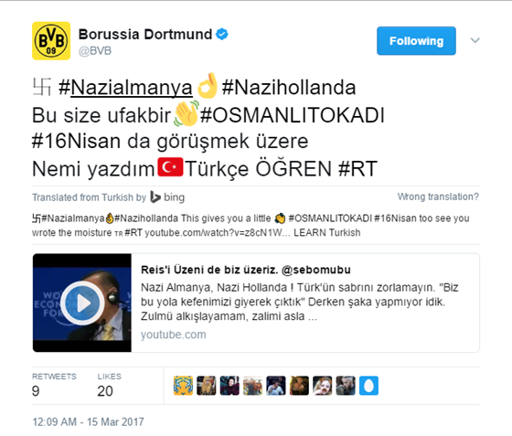Click the @BVB handle

[95, 51]
